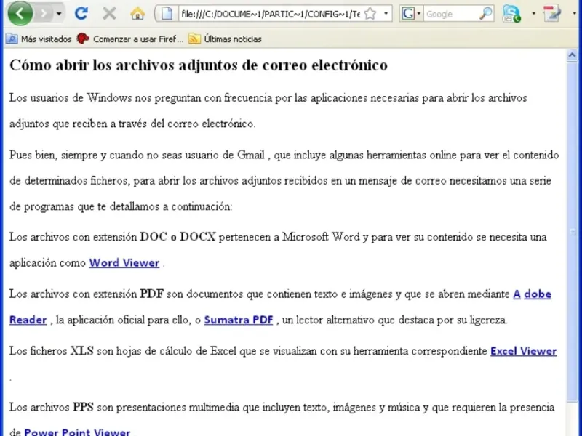This screenshot has height=436, width=582.
Task: Click the bold 'PPS' word
Action: pos(83,407)
